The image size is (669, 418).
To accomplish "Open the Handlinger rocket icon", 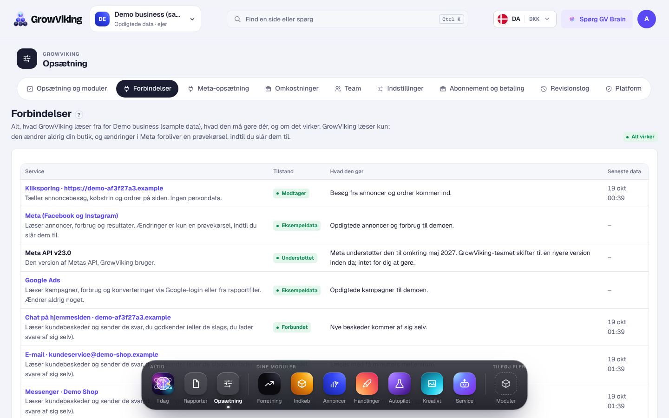I will pyautogui.click(x=367, y=384).
